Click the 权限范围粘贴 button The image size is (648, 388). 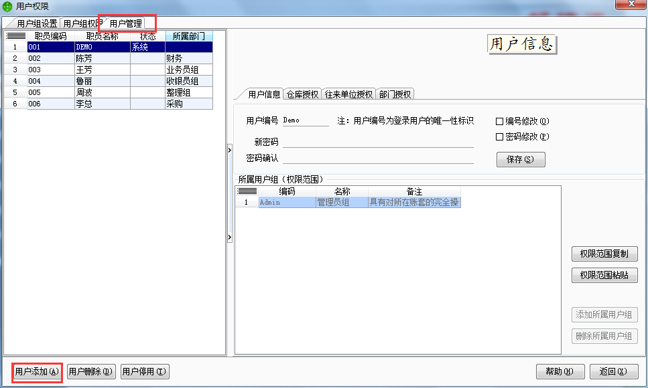pos(604,275)
